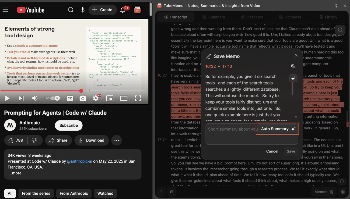Switch to theater mode

(124, 98)
